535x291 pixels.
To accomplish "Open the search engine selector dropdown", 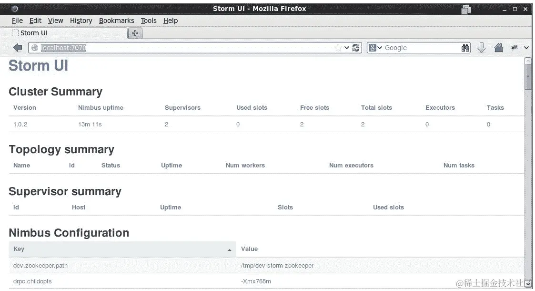I will click(375, 48).
